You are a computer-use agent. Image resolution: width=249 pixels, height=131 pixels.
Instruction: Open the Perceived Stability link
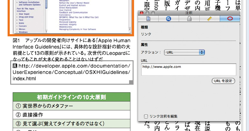[x=68, y=22]
